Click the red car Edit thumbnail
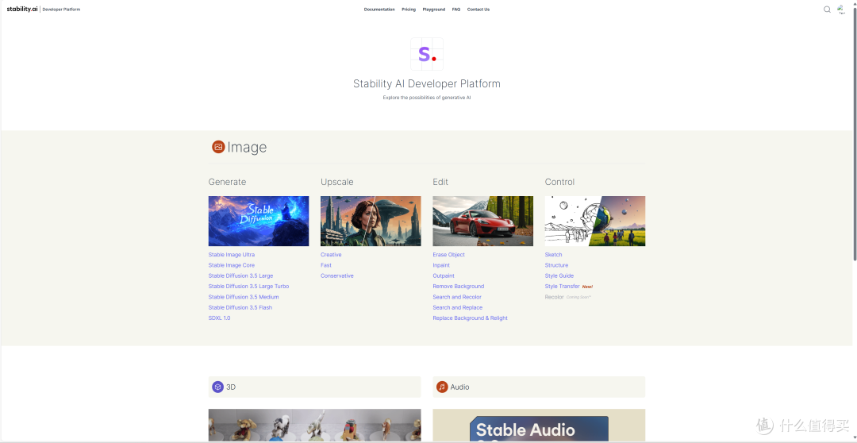Image resolution: width=857 pixels, height=443 pixels. coord(482,221)
